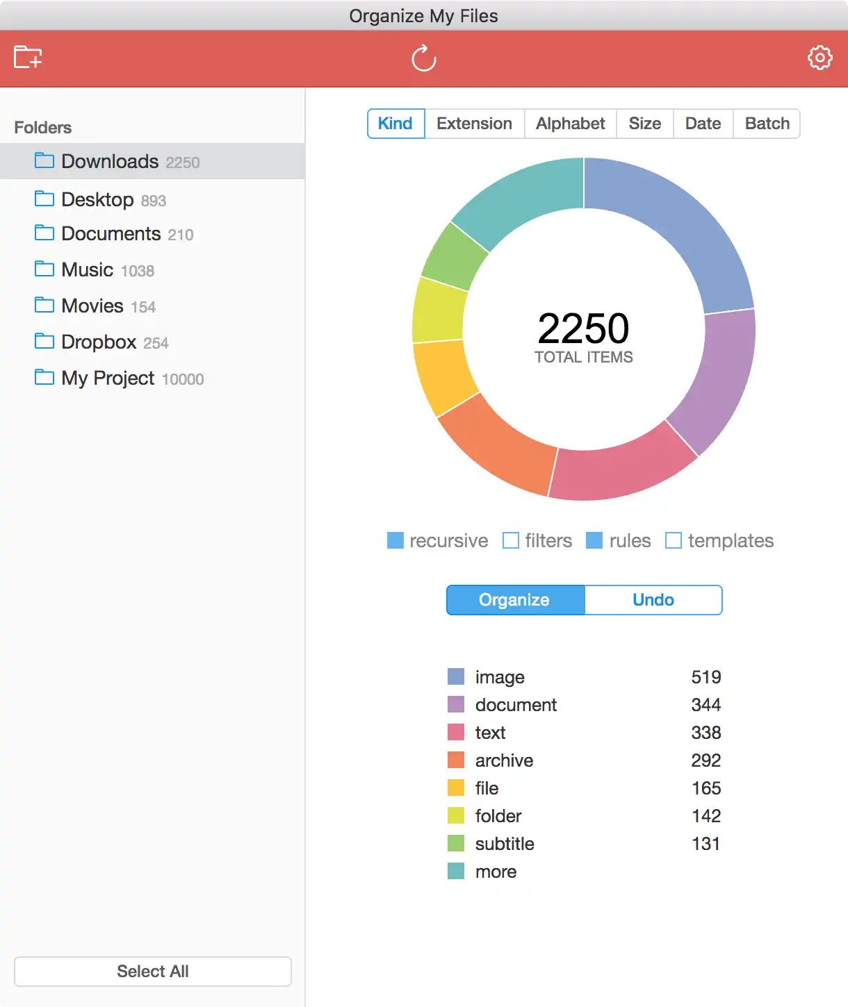Click the refresh icon in the toolbar
Screen dimensions: 848x1007
[x=424, y=58]
